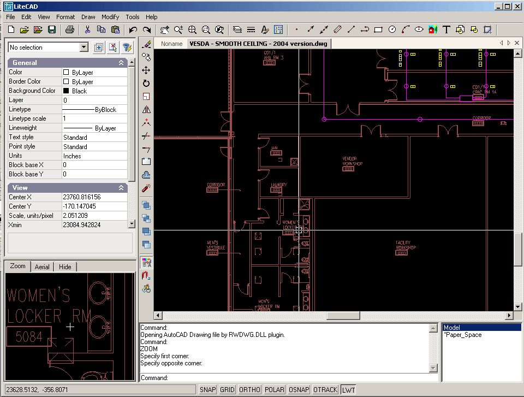Switch to the Aerial tab
The height and width of the screenshot is (397, 524).
tap(42, 266)
